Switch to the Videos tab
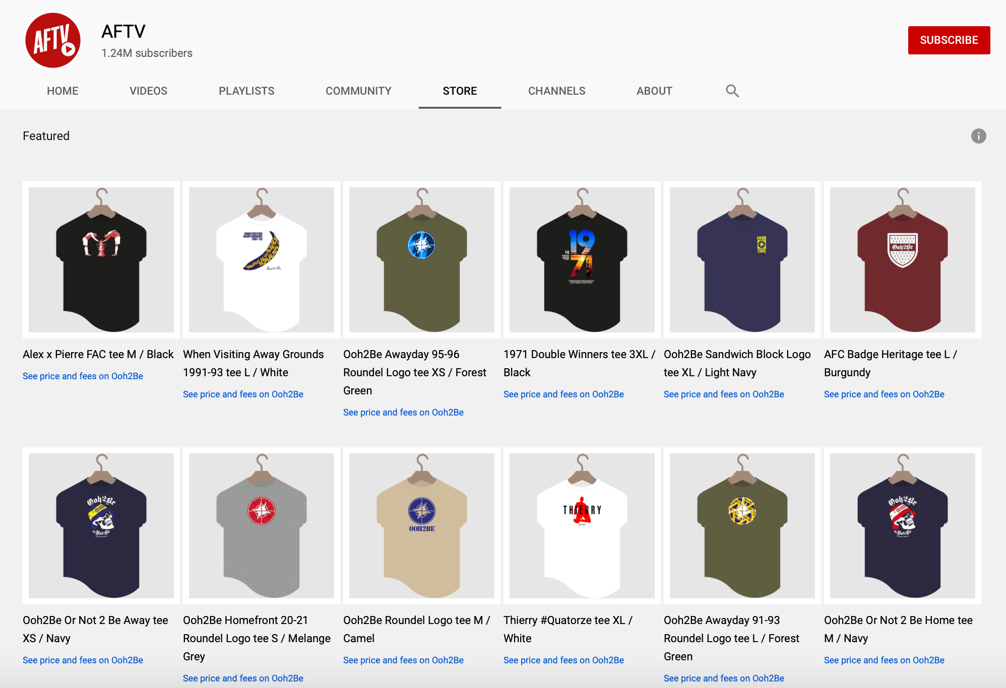 148,91
